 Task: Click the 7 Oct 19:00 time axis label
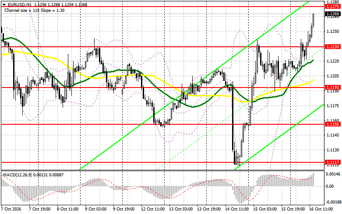click(39, 209)
